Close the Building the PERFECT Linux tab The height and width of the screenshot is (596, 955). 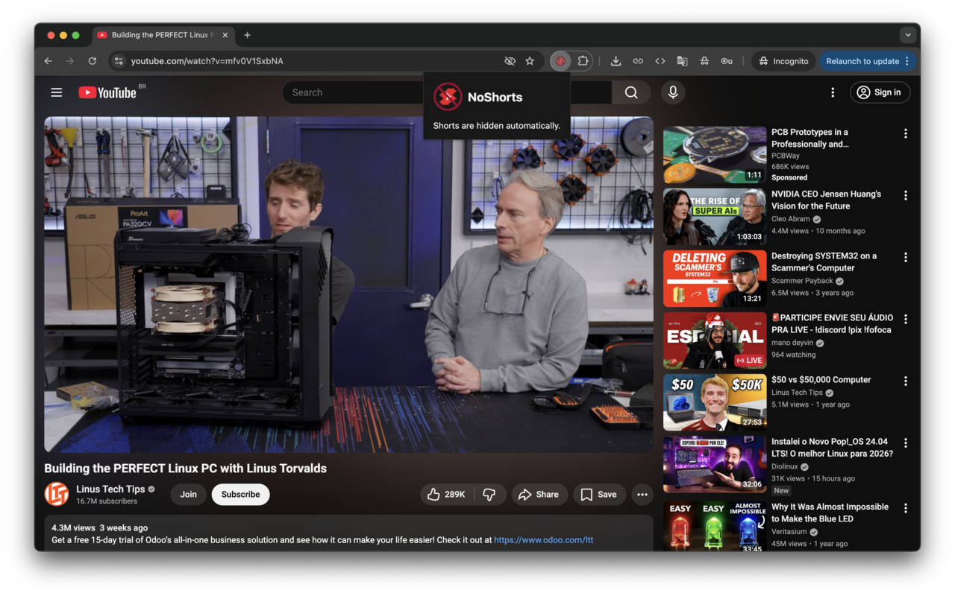225,35
